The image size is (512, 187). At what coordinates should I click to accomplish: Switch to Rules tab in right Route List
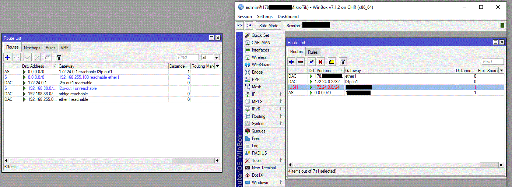click(313, 52)
